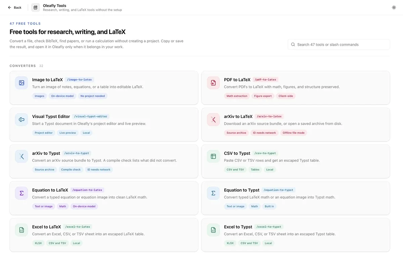Click the Built in tag
Screen dimensions: 403x253
coord(269,206)
